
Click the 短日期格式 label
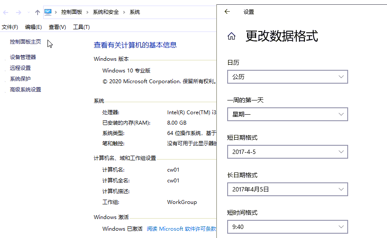[242, 138]
